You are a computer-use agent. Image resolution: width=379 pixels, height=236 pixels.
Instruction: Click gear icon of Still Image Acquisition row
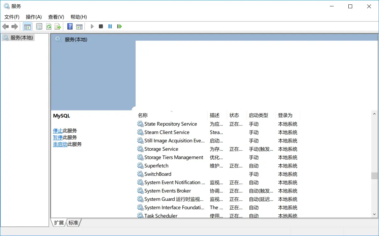(x=140, y=140)
